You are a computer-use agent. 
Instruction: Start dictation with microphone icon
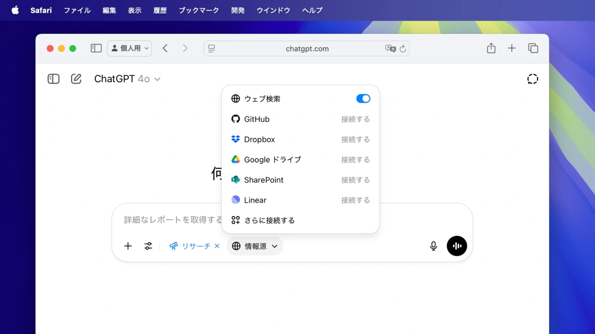[x=433, y=246]
